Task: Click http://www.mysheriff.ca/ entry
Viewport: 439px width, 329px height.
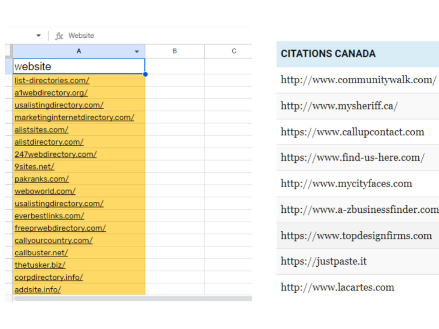Action: [339, 106]
